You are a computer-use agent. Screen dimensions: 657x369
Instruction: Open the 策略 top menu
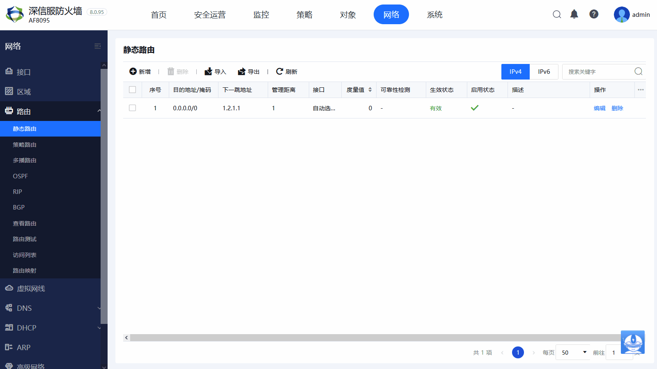[x=304, y=15]
